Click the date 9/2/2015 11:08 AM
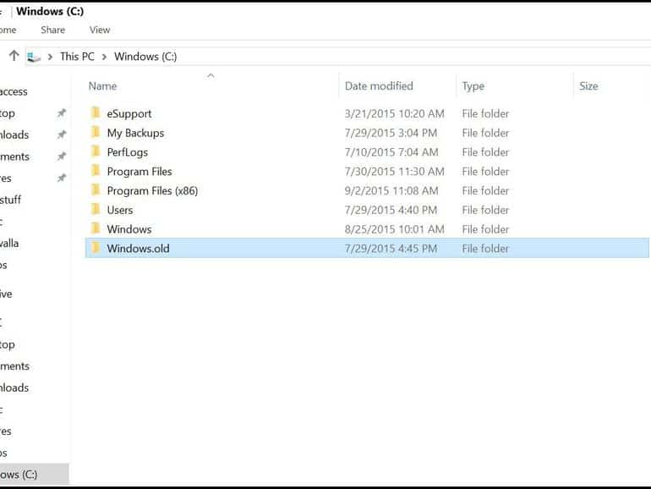 pos(391,190)
